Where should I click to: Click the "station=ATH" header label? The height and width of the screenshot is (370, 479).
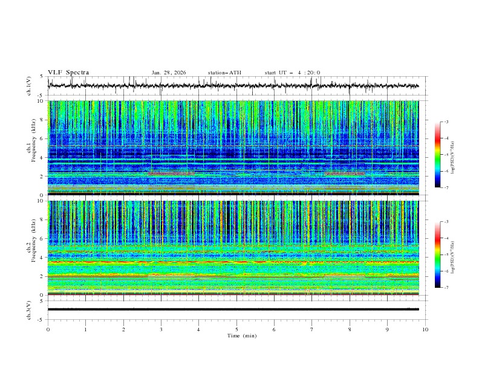[x=224, y=73]
